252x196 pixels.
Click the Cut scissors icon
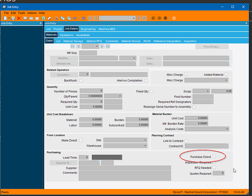pyautogui.click(x=56, y=18)
